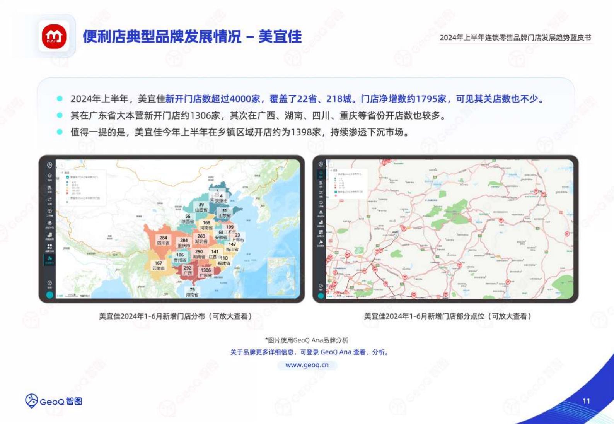Image resolution: width=614 pixels, height=424 pixels.
Task: Click the 106 贵州省 label on map
Action: [x=180, y=257]
